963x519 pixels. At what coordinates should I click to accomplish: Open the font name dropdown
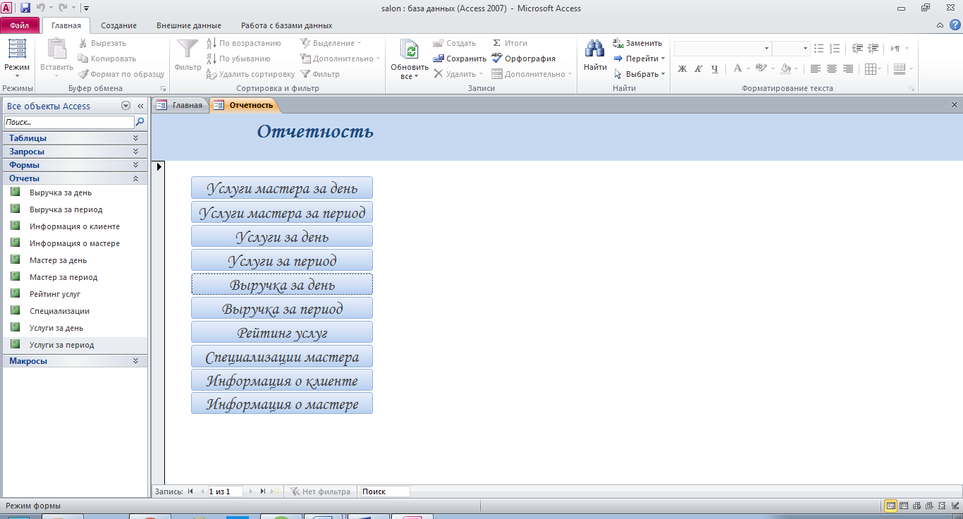766,49
